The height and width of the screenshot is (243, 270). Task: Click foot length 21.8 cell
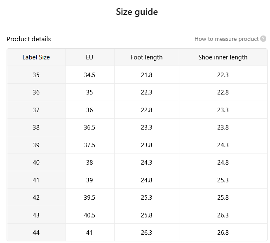click(146, 75)
